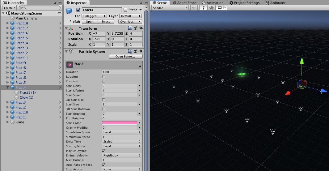
Task: Open Particle System preset selector icon
Action: click(x=136, y=51)
